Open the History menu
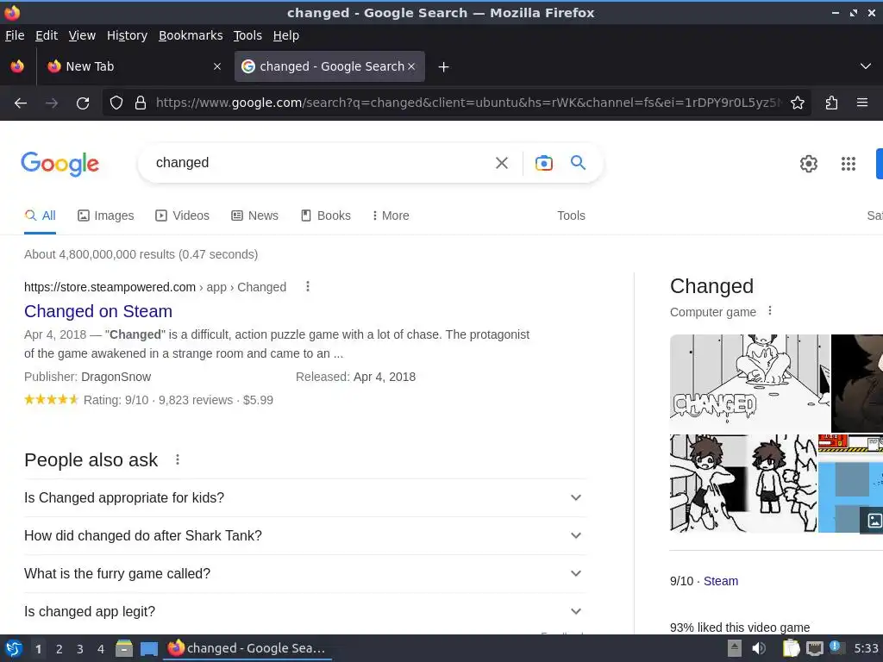883x662 pixels. pyautogui.click(x=127, y=35)
